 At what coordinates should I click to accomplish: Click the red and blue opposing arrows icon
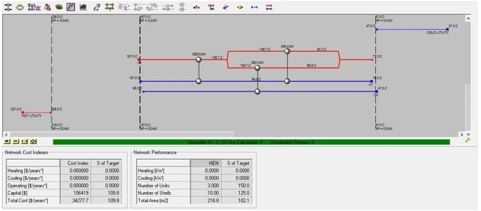(269, 7)
